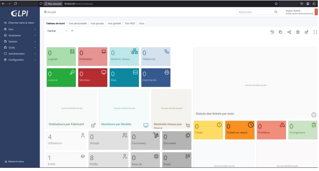This screenshot has width=319, height=171.
Task: Click the info icon near ticket statuses
Action: (314, 115)
